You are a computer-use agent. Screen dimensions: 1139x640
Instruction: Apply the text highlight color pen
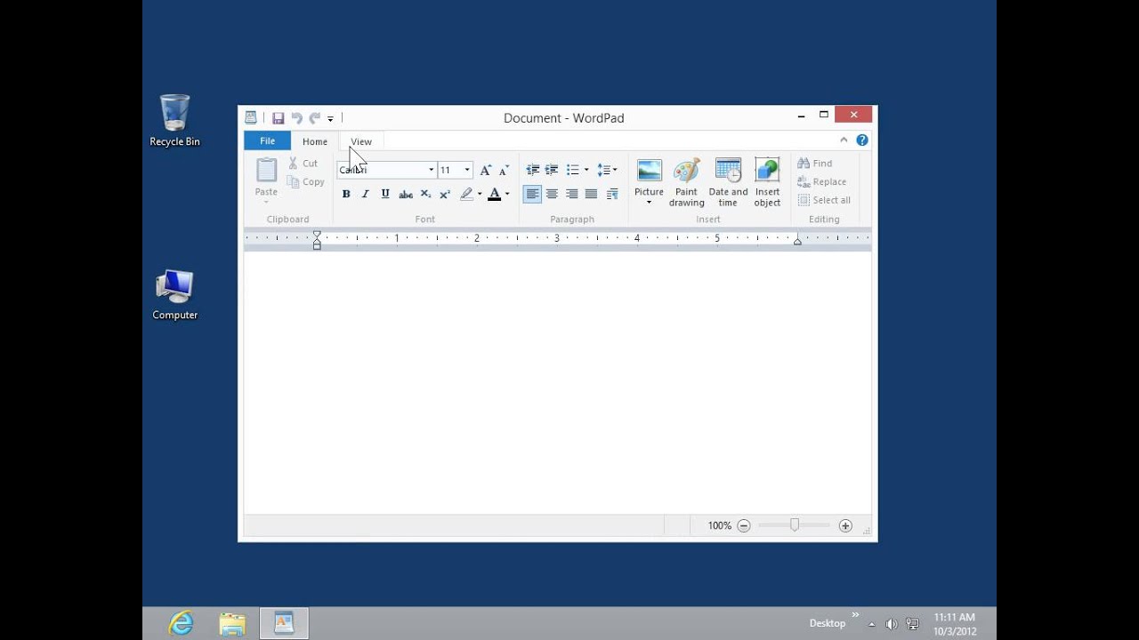point(466,194)
